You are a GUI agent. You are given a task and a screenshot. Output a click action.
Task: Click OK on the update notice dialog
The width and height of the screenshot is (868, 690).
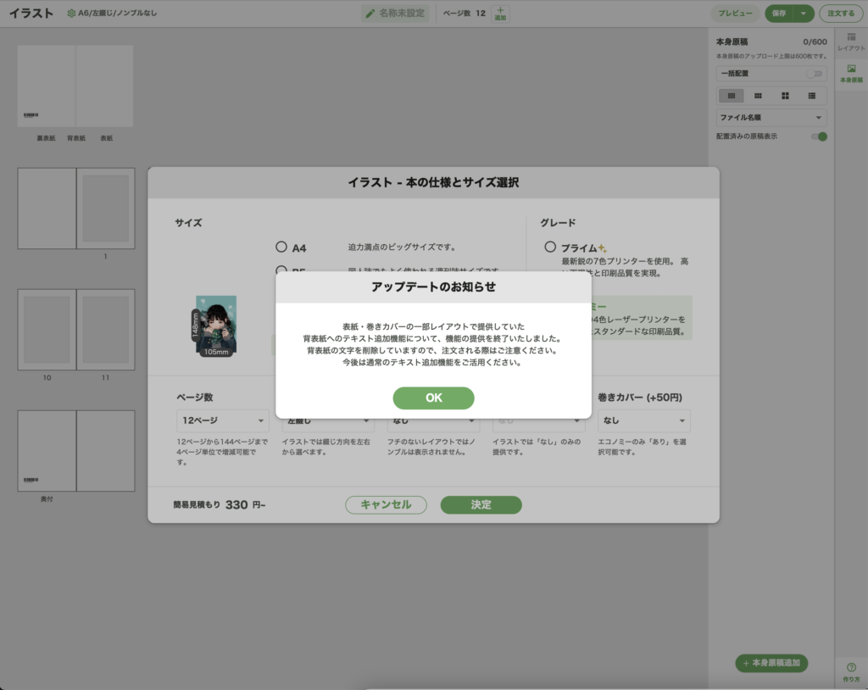coord(433,398)
